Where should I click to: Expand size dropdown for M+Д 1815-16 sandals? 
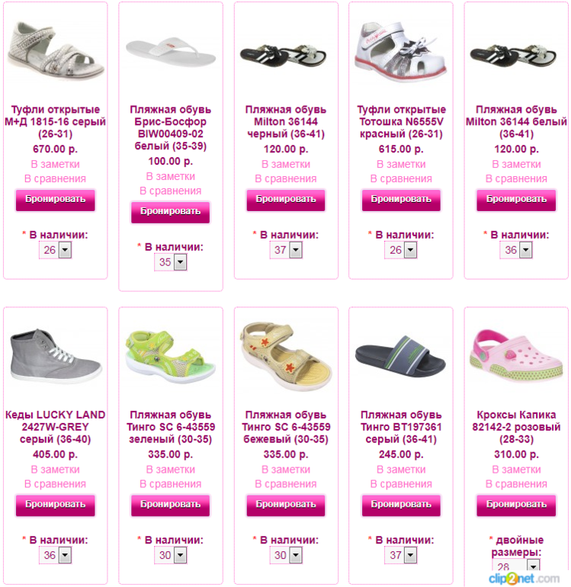(x=56, y=250)
